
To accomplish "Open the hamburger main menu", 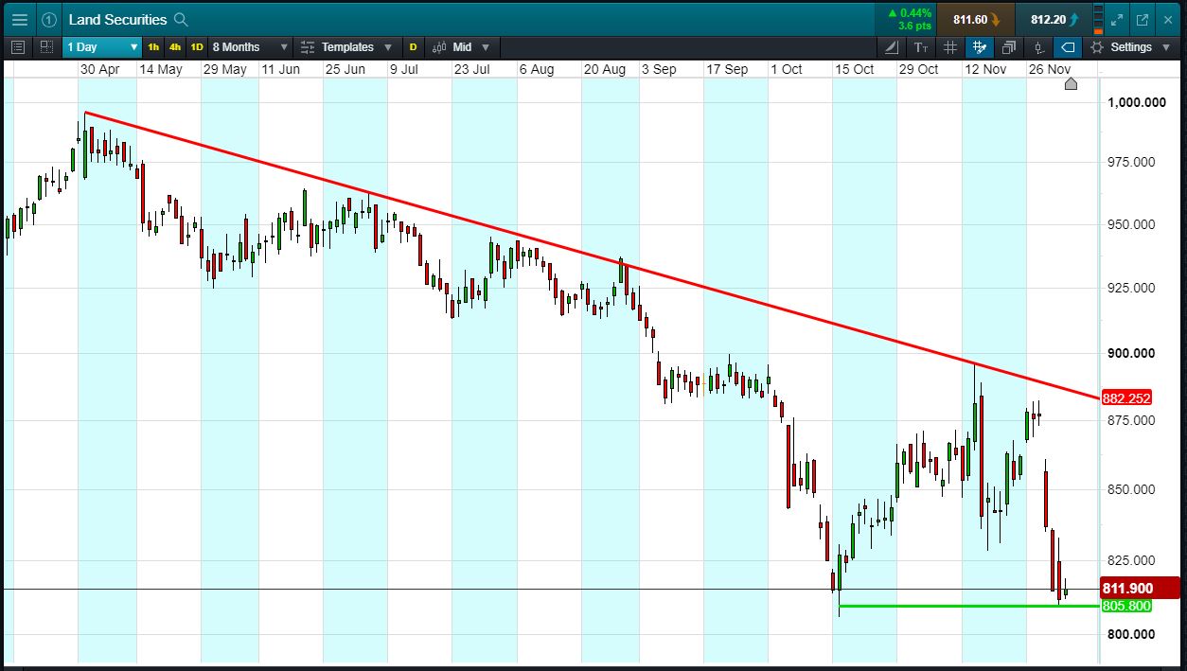I will pyautogui.click(x=19, y=19).
